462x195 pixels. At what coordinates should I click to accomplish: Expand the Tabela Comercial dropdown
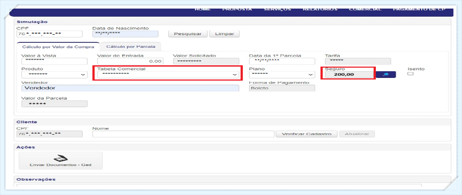167,75
